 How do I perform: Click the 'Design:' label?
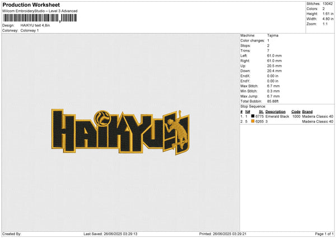pyautogui.click(x=8, y=25)
